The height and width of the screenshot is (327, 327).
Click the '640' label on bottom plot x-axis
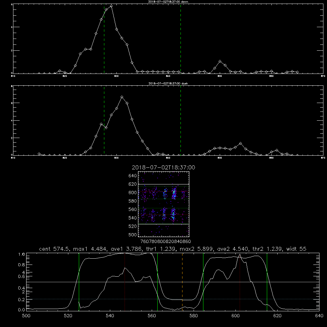319,316
